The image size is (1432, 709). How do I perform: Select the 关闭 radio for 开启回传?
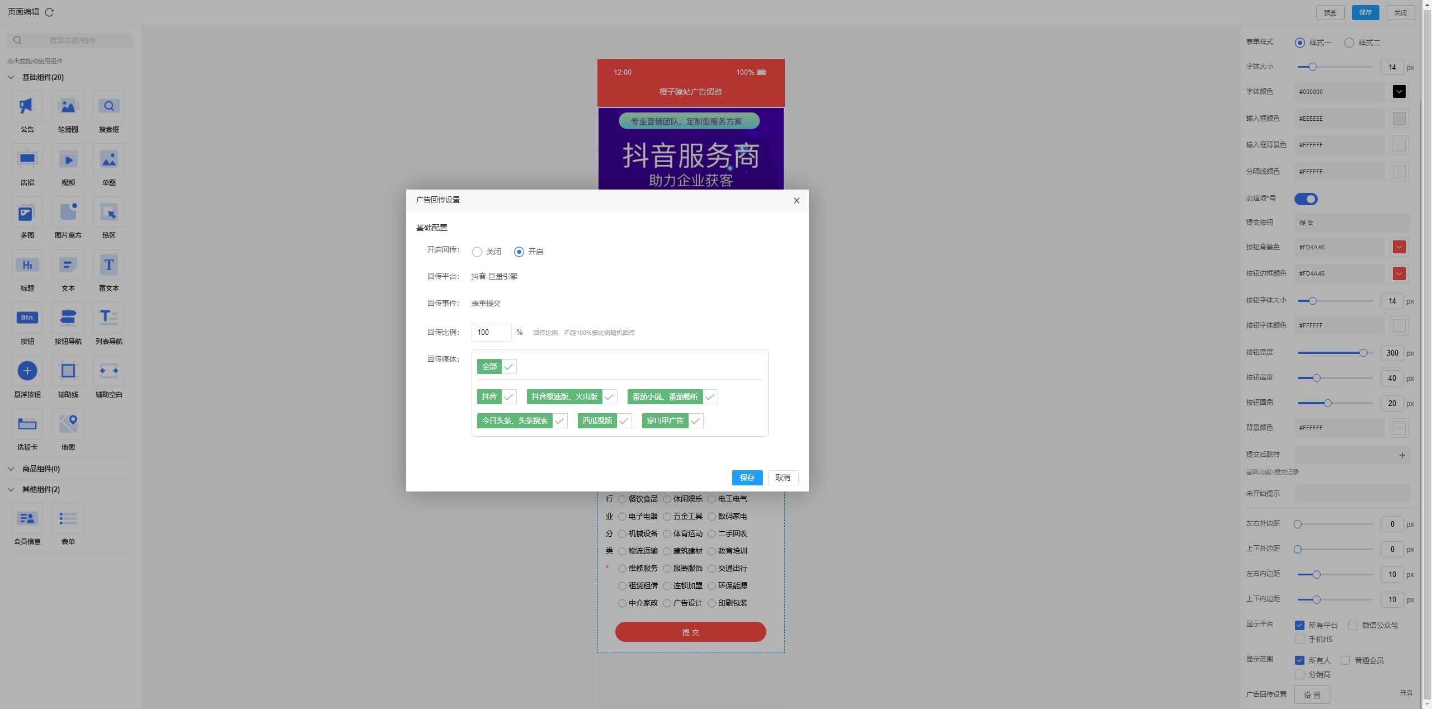click(477, 252)
